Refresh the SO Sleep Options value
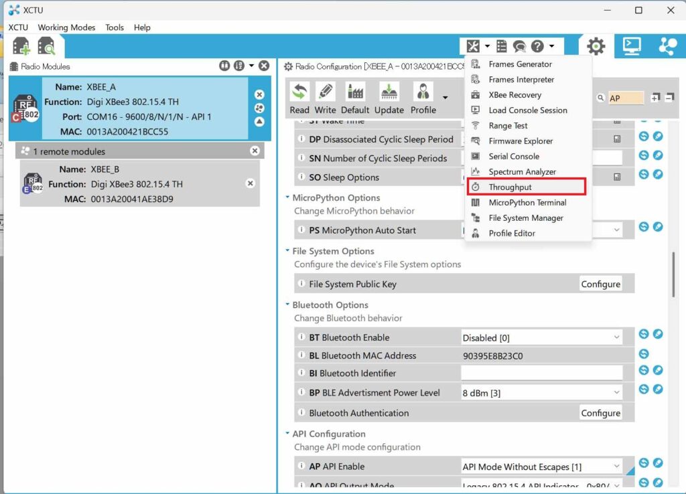 point(644,174)
